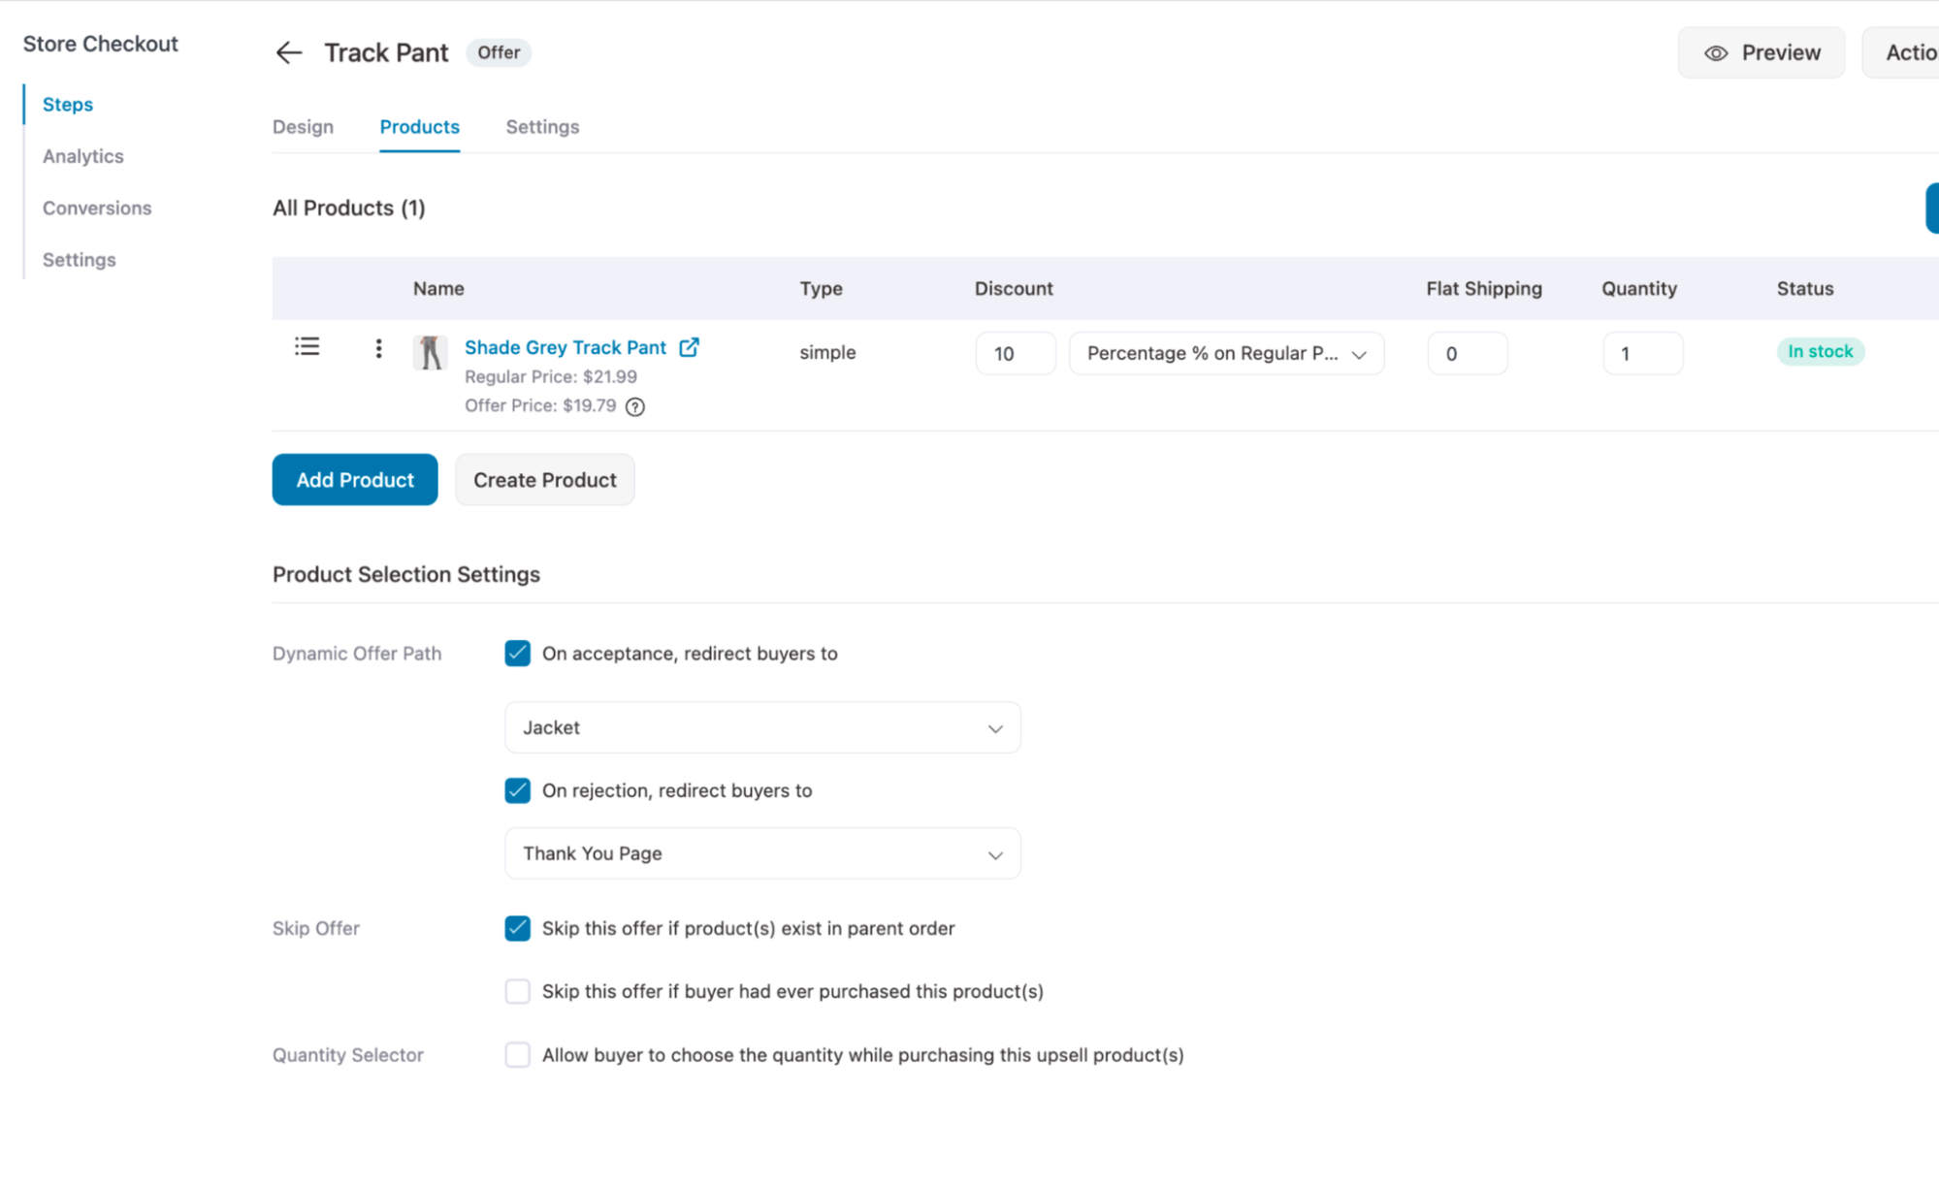
Task: Click the Quantity field showing 1
Action: tap(1643, 353)
